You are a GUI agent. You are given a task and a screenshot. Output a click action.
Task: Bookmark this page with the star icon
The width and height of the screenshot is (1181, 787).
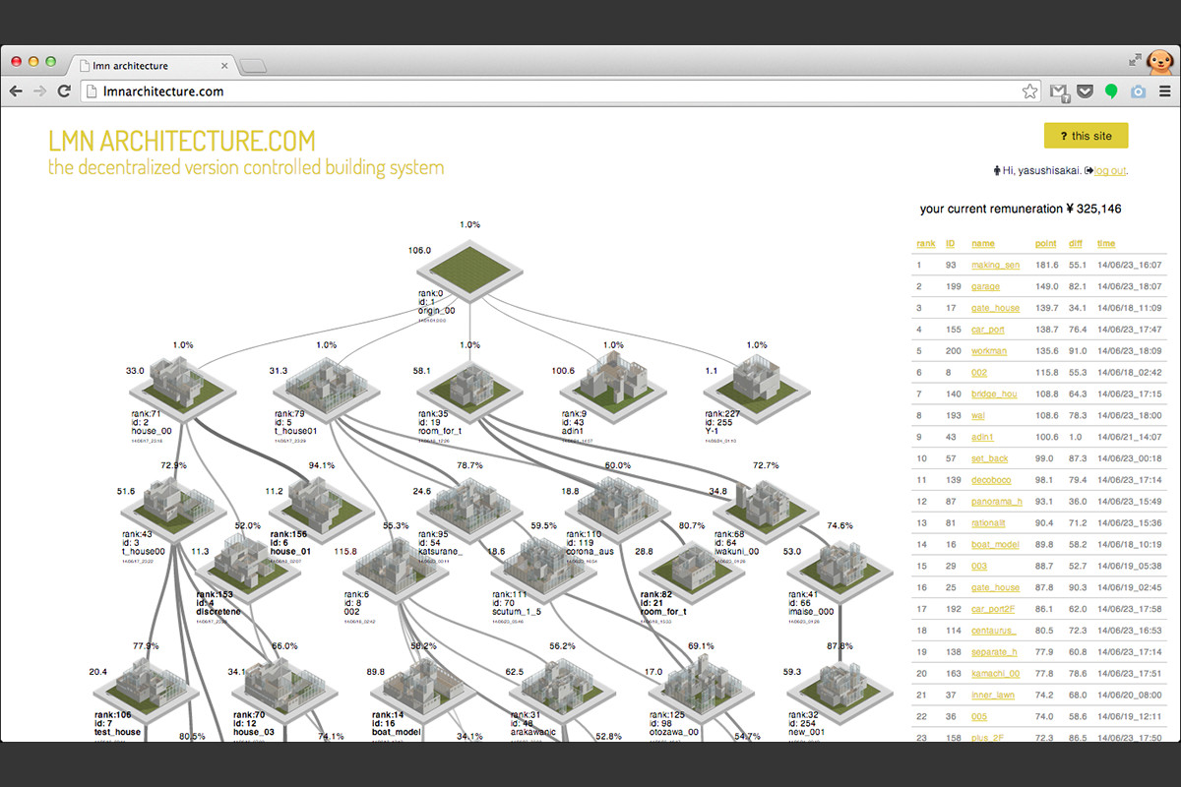click(1029, 91)
